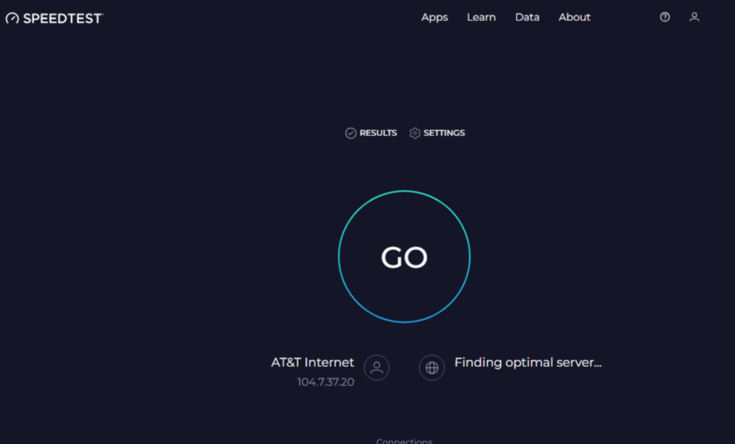
Task: Click the user account icon in header
Action: [x=694, y=17]
